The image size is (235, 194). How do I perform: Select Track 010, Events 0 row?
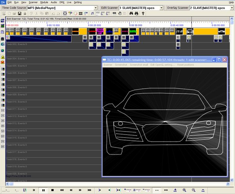pos(54,104)
